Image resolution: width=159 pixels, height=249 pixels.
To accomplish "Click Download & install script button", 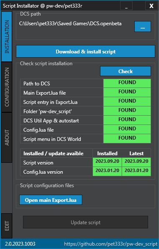I will point(85,51).
